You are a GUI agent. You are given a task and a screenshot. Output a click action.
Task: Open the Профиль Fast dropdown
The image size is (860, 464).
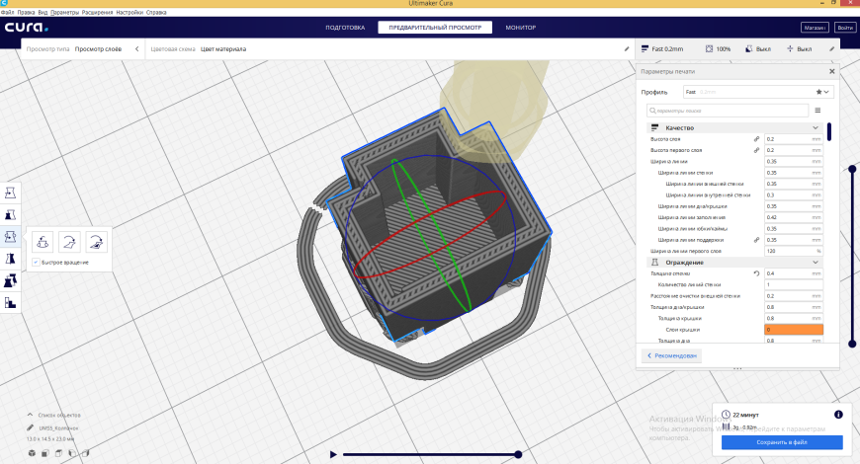(x=758, y=92)
